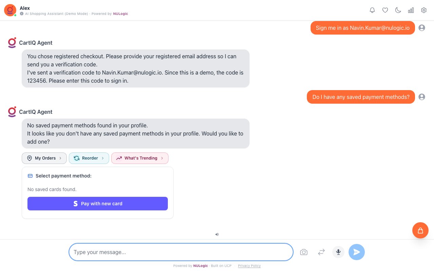The width and height of the screenshot is (434, 271).
Task: Click the camera icon to attach an image
Action: (x=304, y=252)
